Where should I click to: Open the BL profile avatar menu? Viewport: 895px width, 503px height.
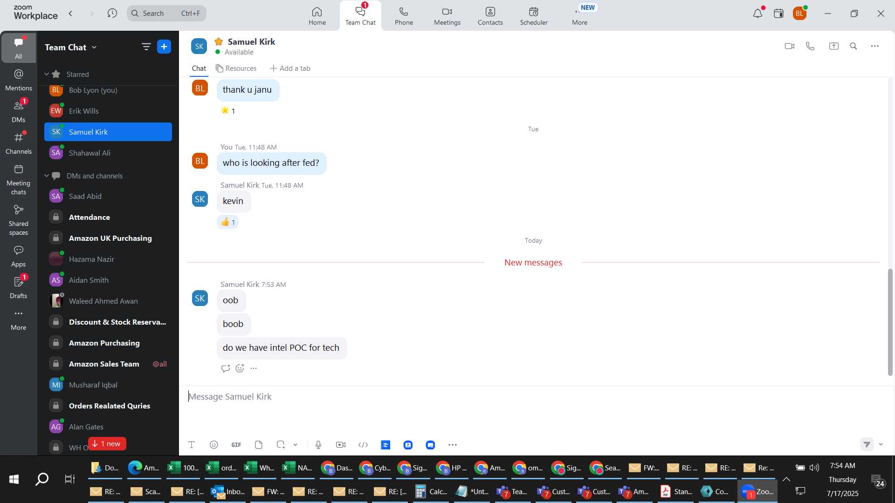[x=799, y=13]
